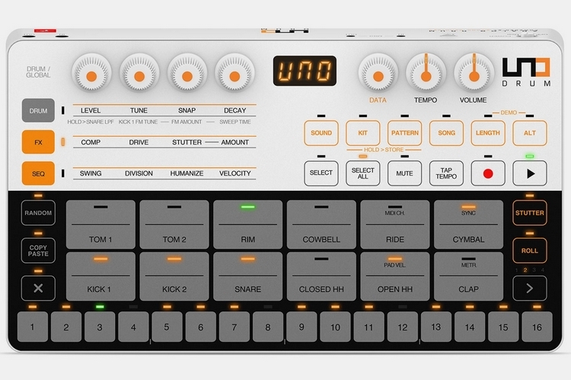Trigger the TOM 1 pad
571x380 pixels.
click(x=100, y=224)
